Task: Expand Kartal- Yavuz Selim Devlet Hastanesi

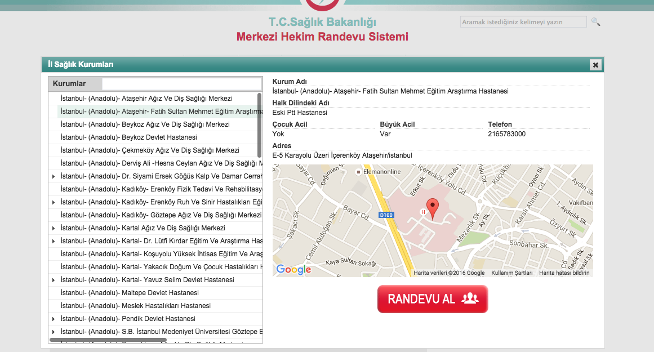Action: click(x=54, y=280)
